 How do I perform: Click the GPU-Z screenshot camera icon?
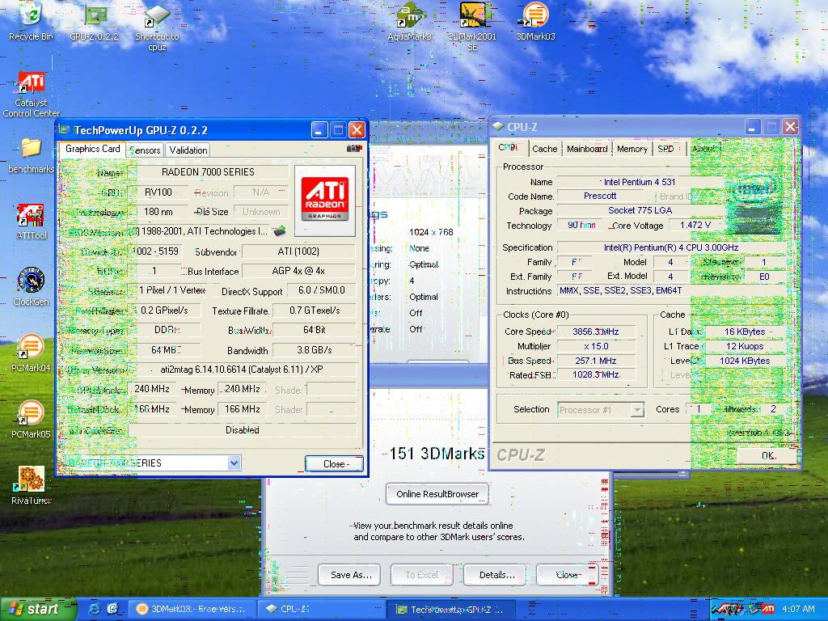click(x=353, y=149)
